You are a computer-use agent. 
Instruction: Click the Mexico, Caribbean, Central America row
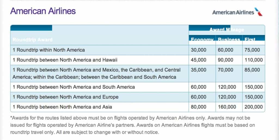[138, 73]
